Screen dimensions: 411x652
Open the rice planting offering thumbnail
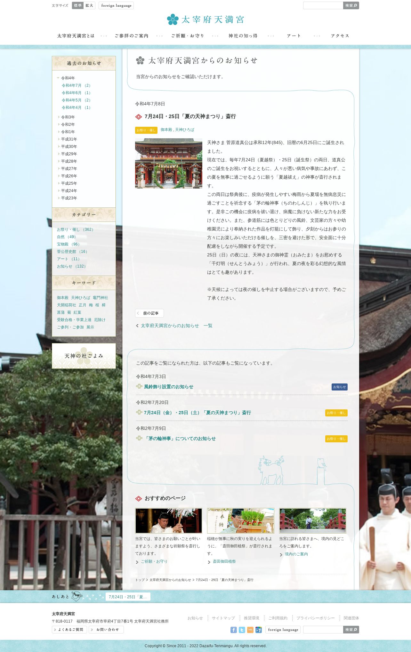(x=241, y=521)
